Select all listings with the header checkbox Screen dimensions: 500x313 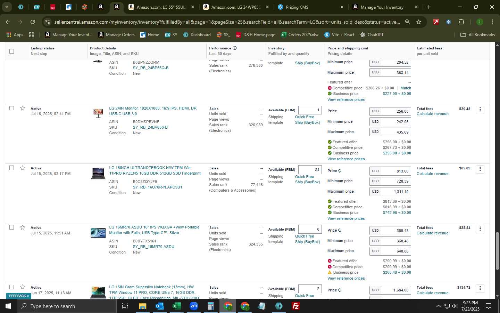click(x=11, y=51)
